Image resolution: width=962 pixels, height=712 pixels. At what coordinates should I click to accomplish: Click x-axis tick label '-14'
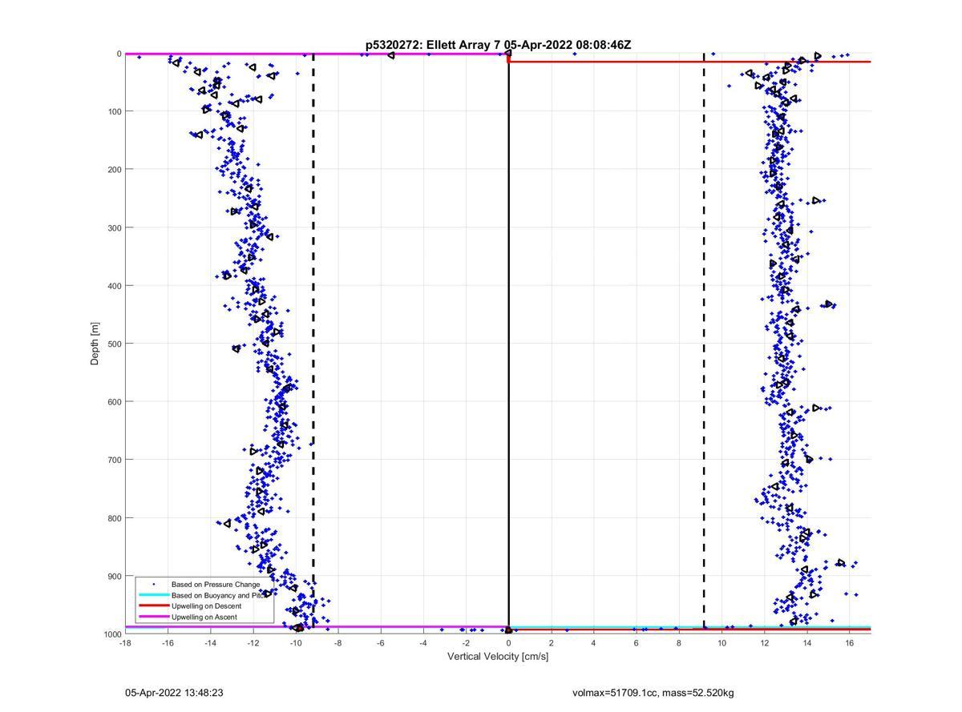[x=210, y=642]
